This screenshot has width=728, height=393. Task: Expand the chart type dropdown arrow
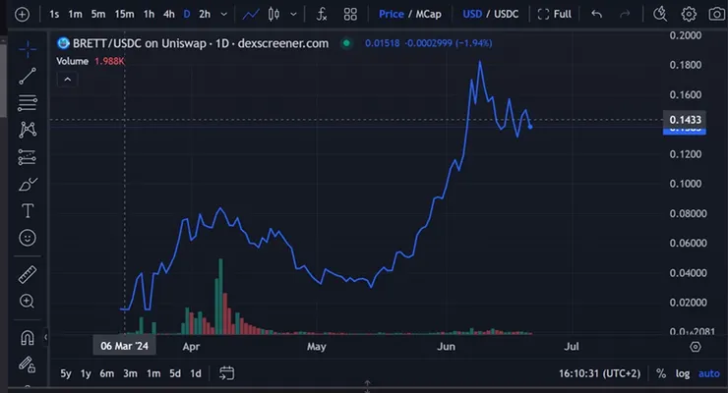click(x=293, y=15)
